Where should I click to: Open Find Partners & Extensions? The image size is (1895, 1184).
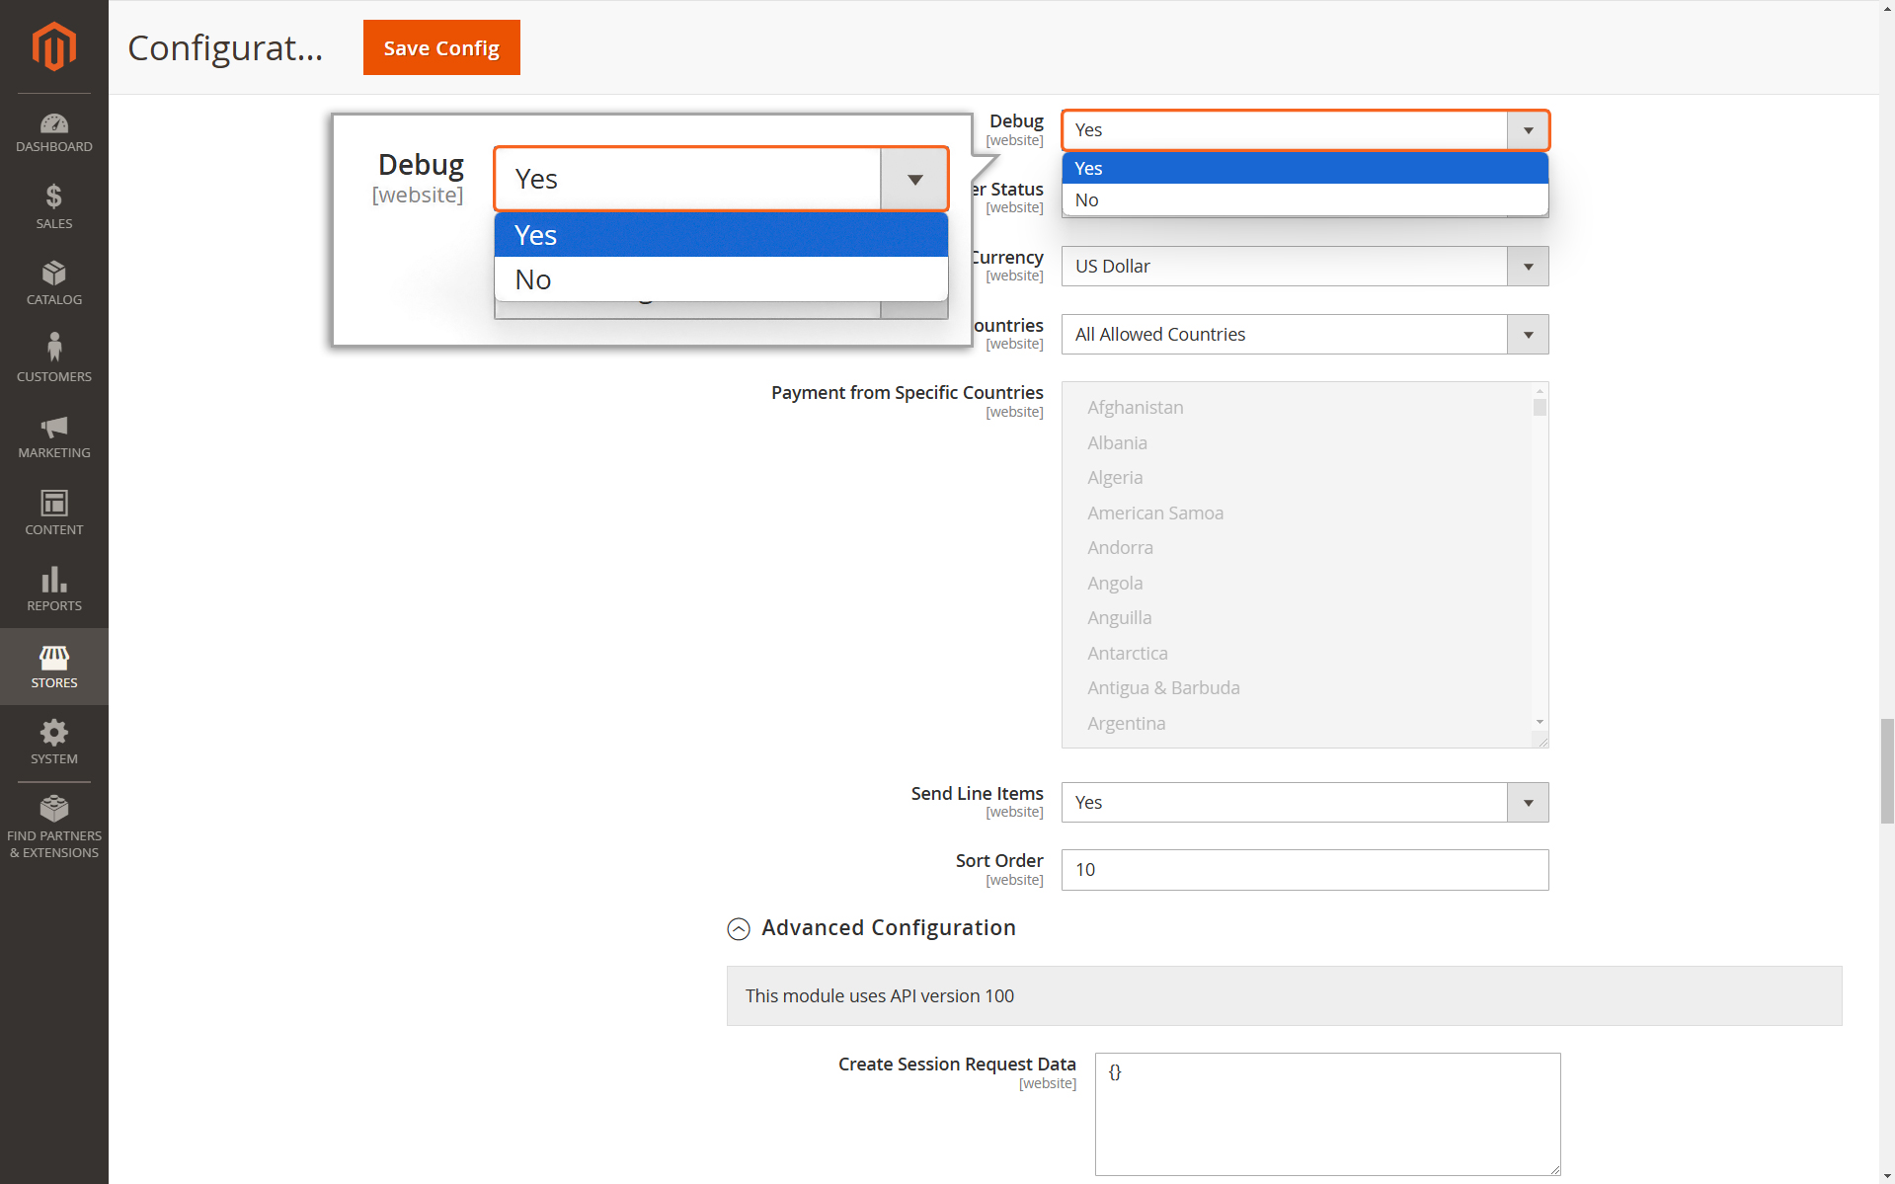pyautogui.click(x=54, y=827)
